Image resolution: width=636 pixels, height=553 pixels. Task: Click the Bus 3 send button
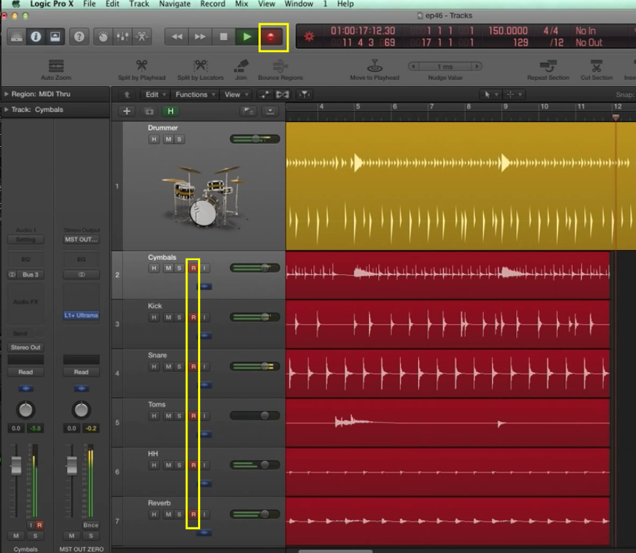[x=31, y=274]
